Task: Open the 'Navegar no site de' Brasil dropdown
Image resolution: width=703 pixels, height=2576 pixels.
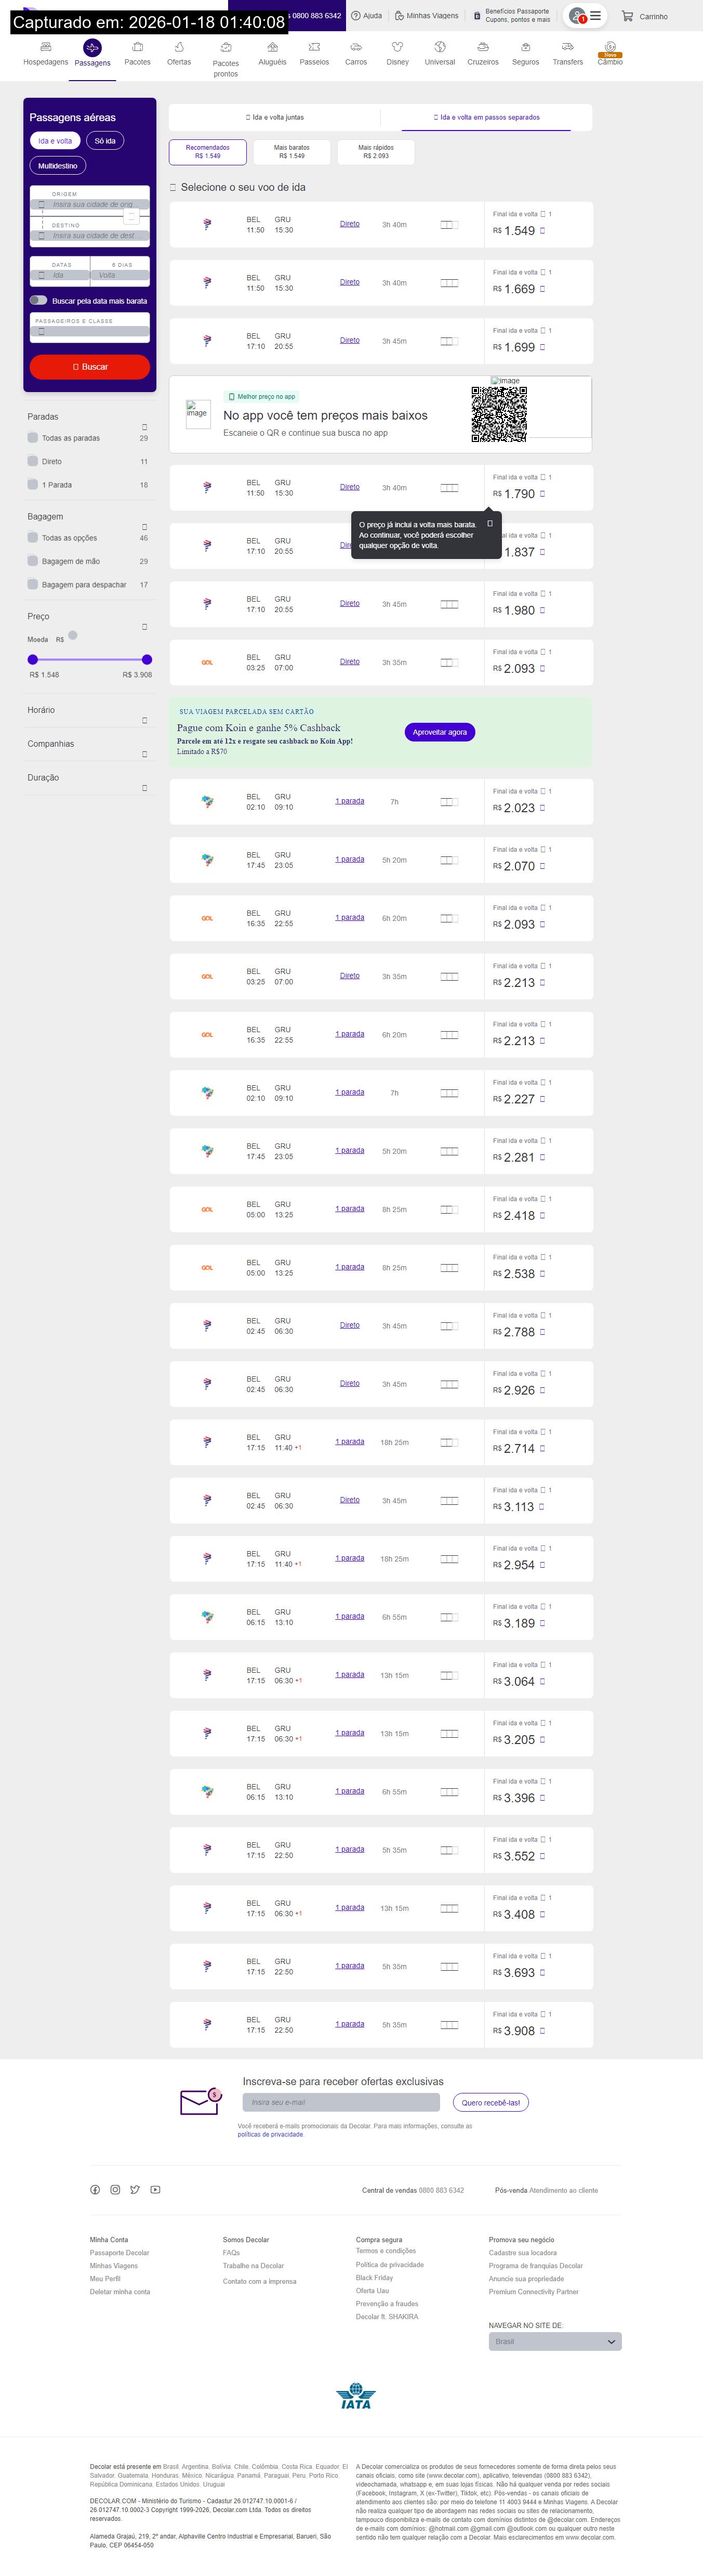Action: coord(554,2342)
